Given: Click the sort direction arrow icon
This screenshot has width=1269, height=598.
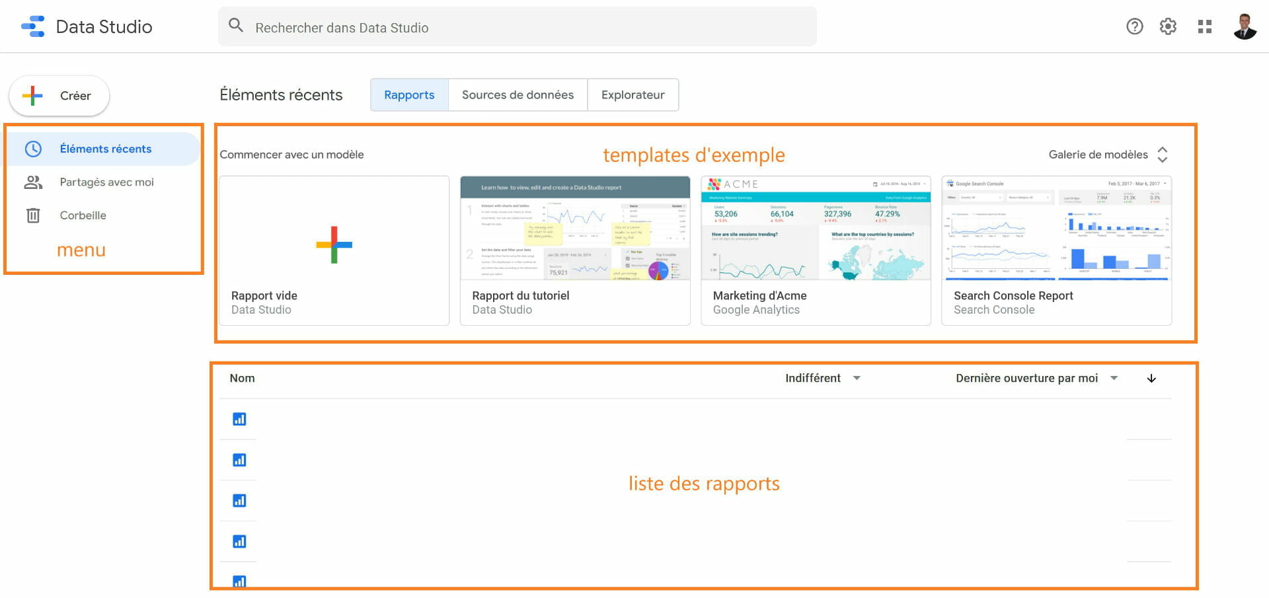Looking at the screenshot, I should [1151, 379].
